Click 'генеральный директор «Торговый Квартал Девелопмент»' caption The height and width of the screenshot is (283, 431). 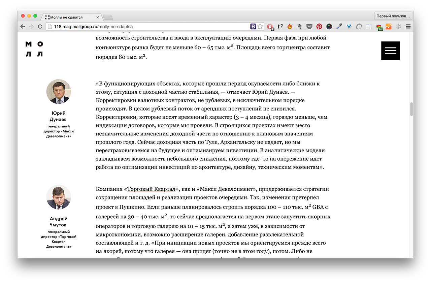pos(59,239)
